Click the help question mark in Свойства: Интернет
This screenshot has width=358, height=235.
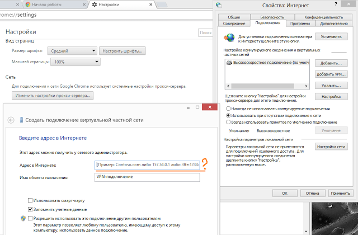point(336,4)
